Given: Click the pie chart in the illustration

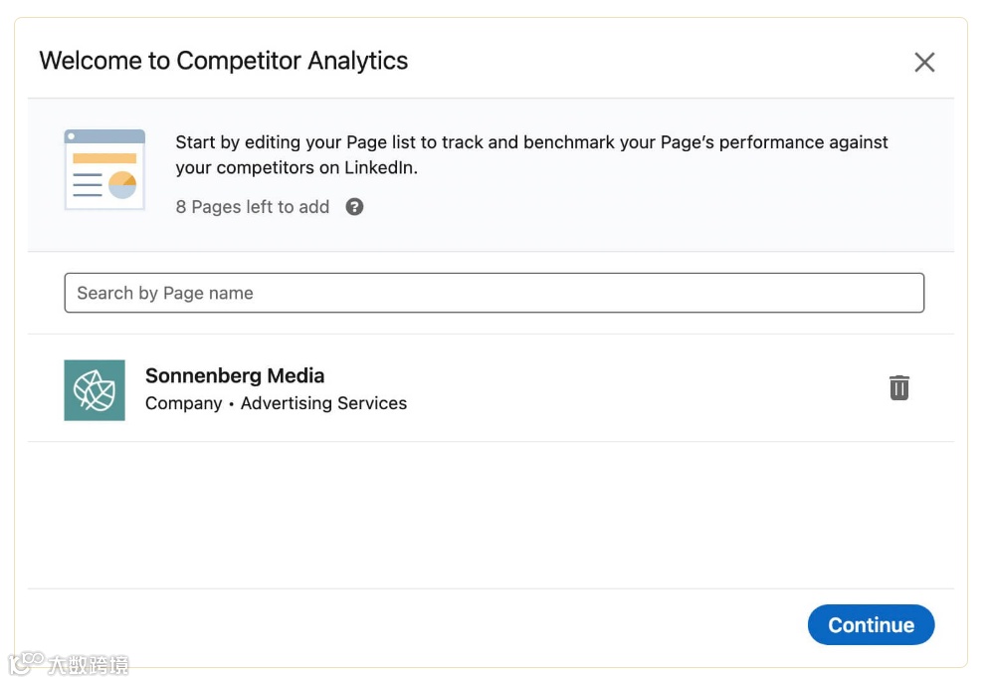Looking at the screenshot, I should pyautogui.click(x=122, y=185).
